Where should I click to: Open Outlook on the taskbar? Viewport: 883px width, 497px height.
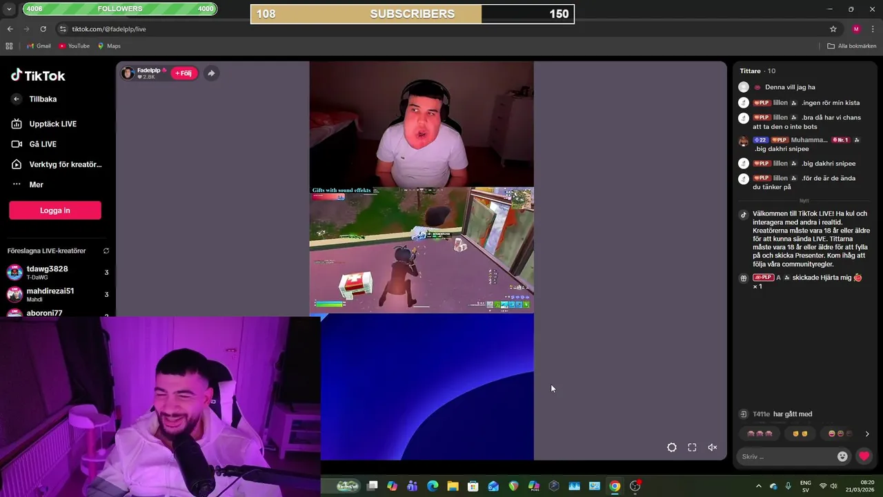click(x=493, y=486)
